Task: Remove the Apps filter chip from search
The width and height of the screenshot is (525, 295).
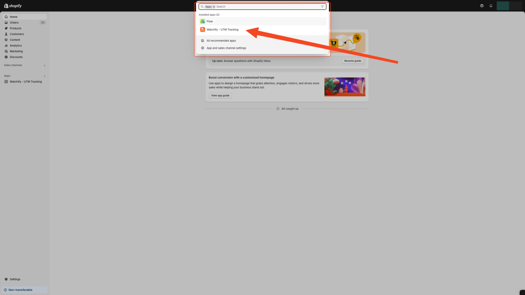Action: coord(214,7)
